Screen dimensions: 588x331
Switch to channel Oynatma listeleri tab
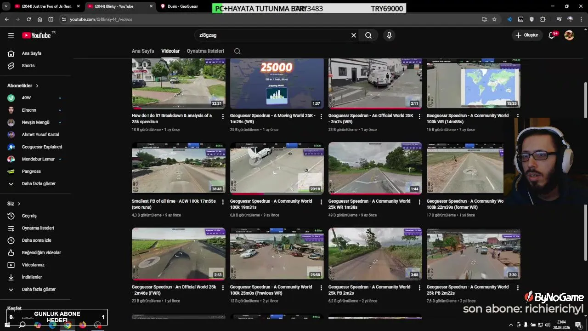tap(205, 51)
